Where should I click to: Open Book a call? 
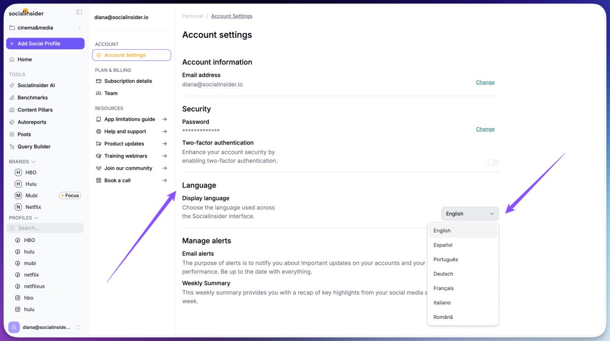coord(132,180)
